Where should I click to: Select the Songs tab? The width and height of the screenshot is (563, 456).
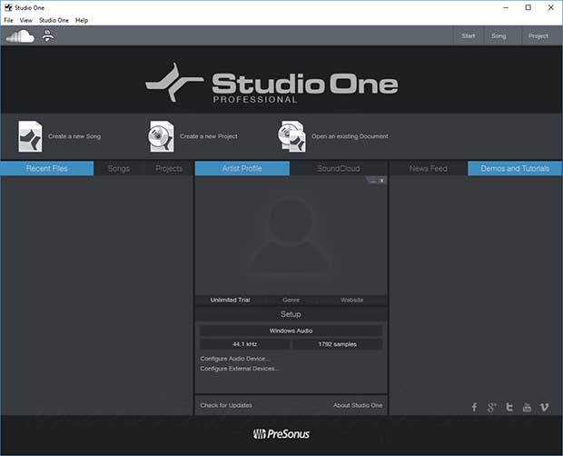[119, 168]
